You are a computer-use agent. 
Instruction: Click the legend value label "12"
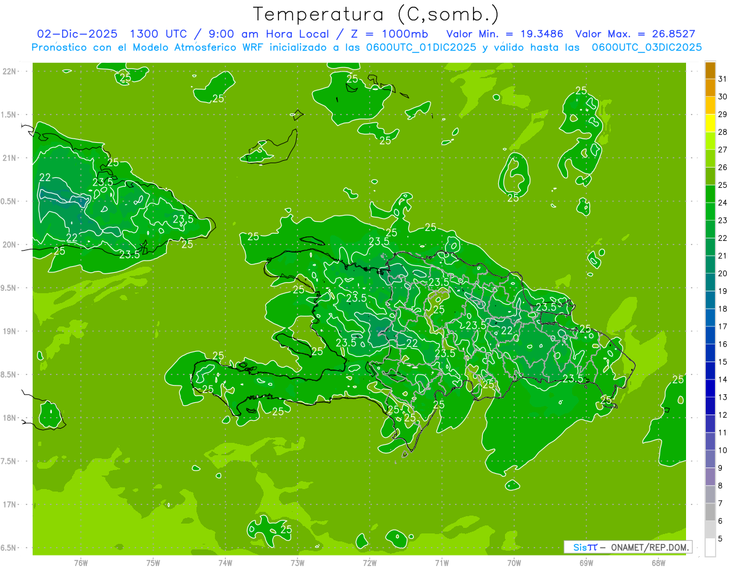tap(723, 415)
